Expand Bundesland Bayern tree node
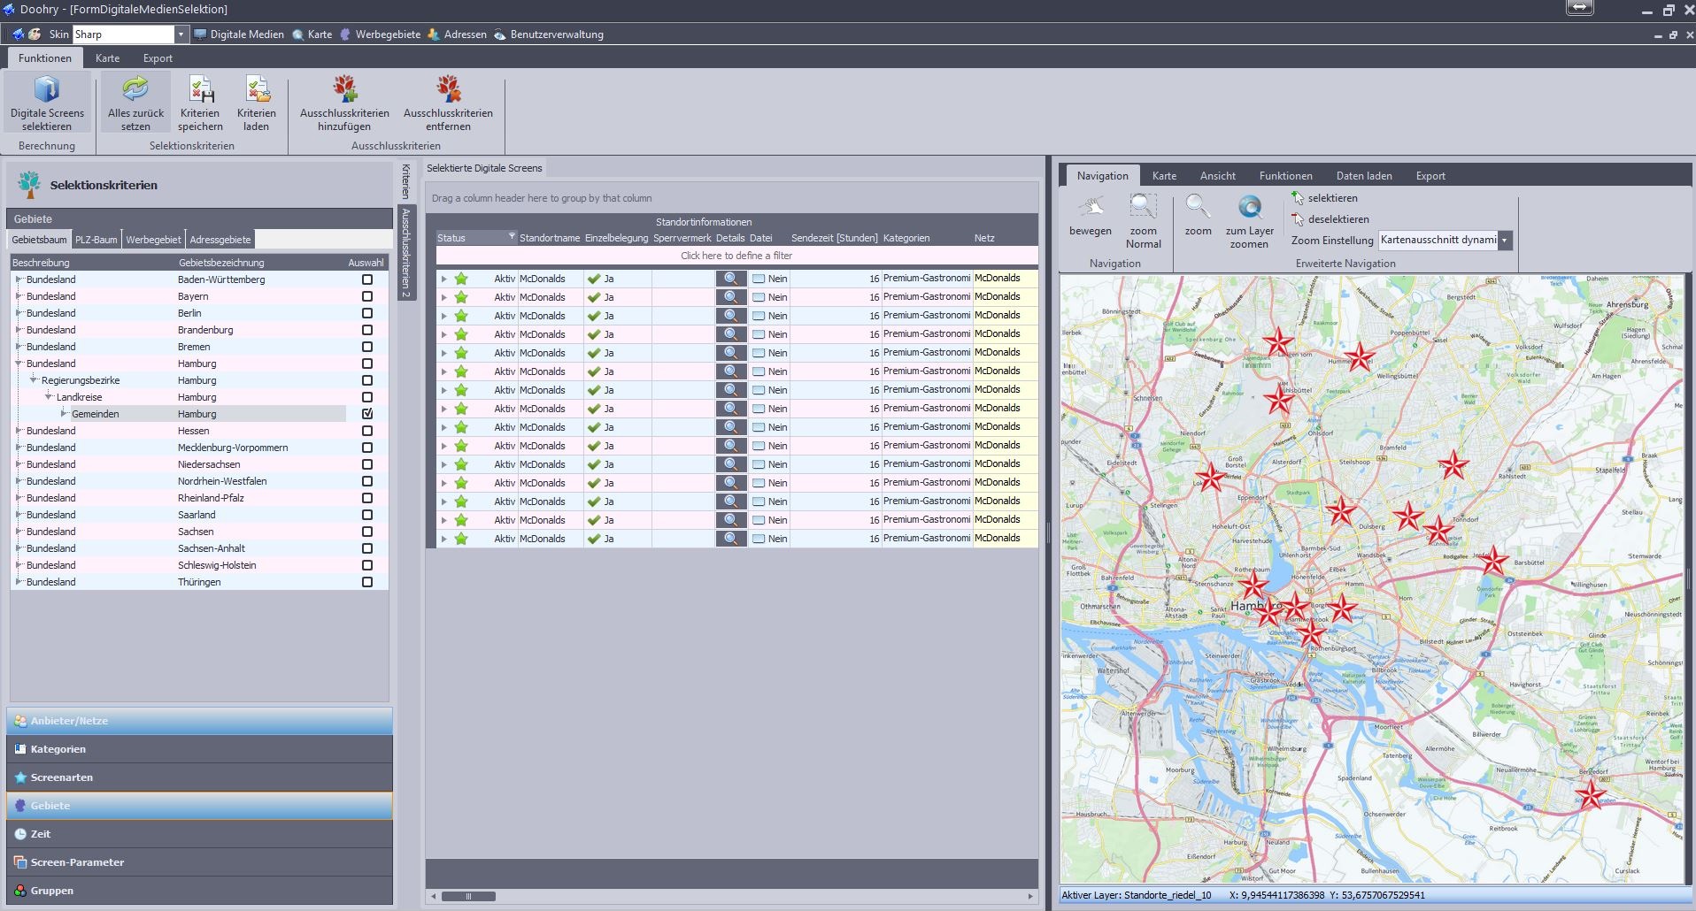 19,296
